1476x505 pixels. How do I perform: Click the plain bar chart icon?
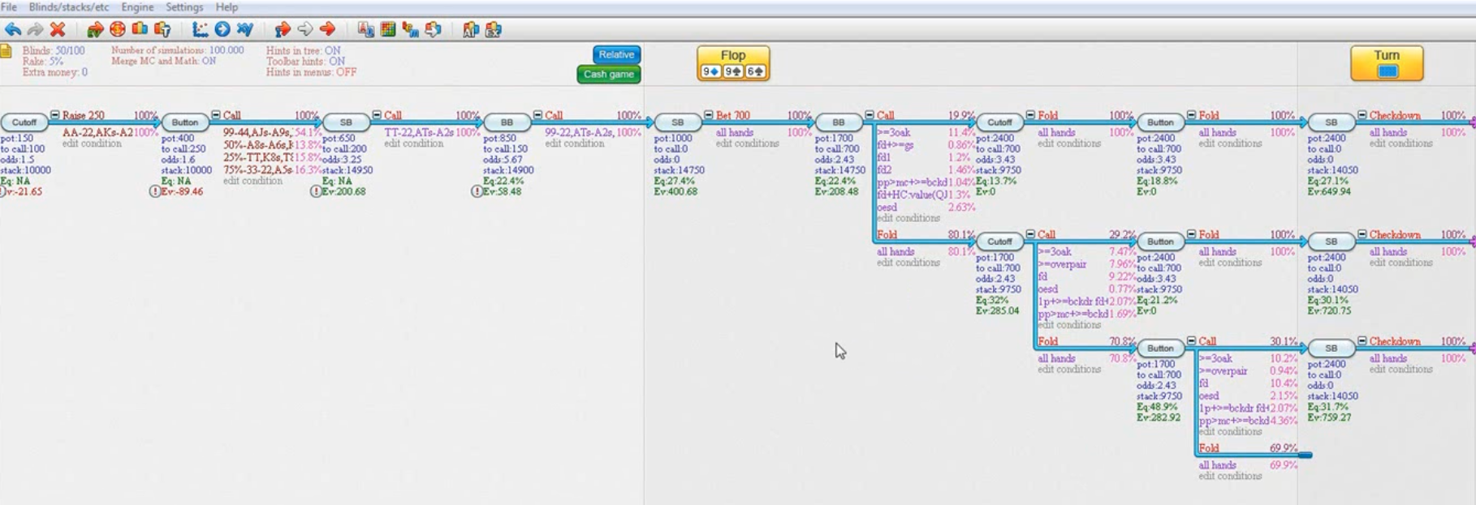140,29
